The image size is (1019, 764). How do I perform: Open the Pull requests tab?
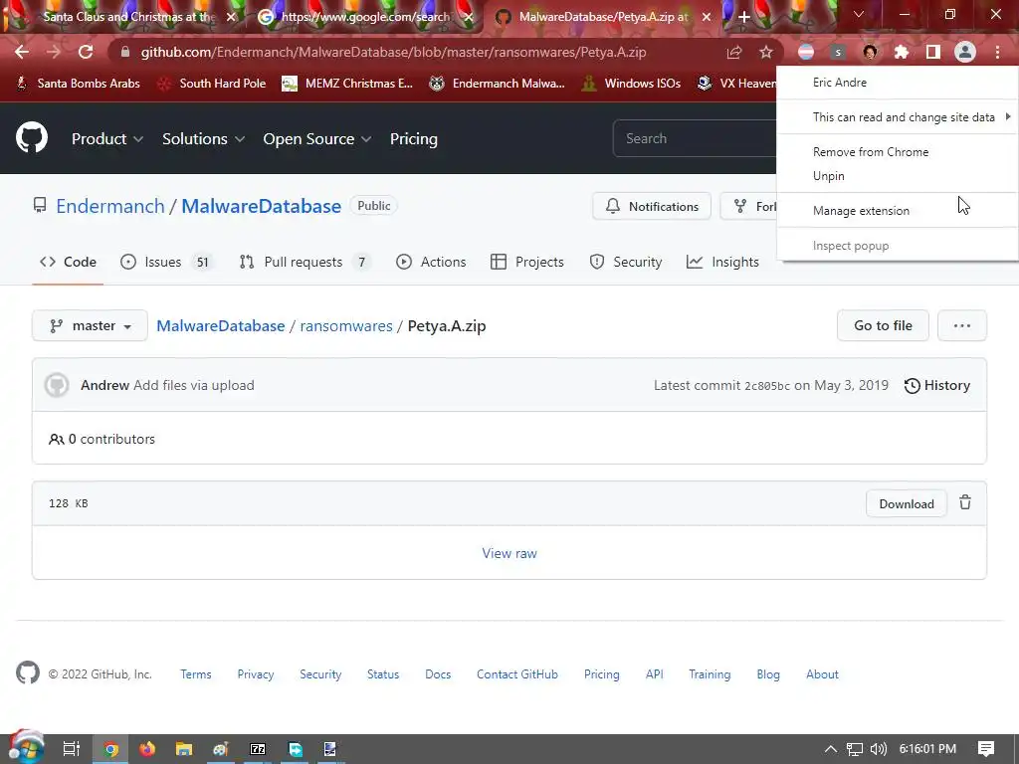305,262
